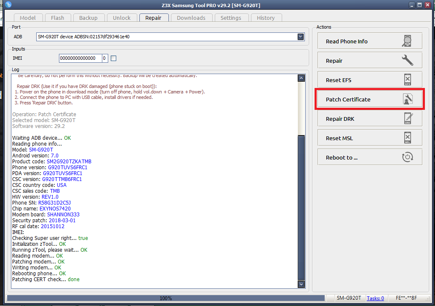The width and height of the screenshot is (435, 306).
Task: Click the Product code SM2G920TZKATMB value
Action: (69, 162)
